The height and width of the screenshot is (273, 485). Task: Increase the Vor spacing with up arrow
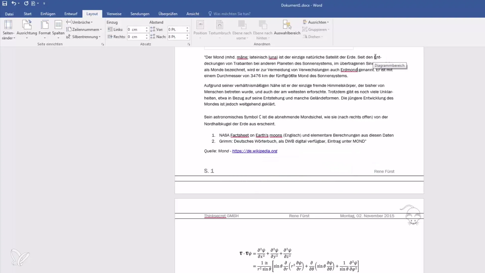point(187,28)
